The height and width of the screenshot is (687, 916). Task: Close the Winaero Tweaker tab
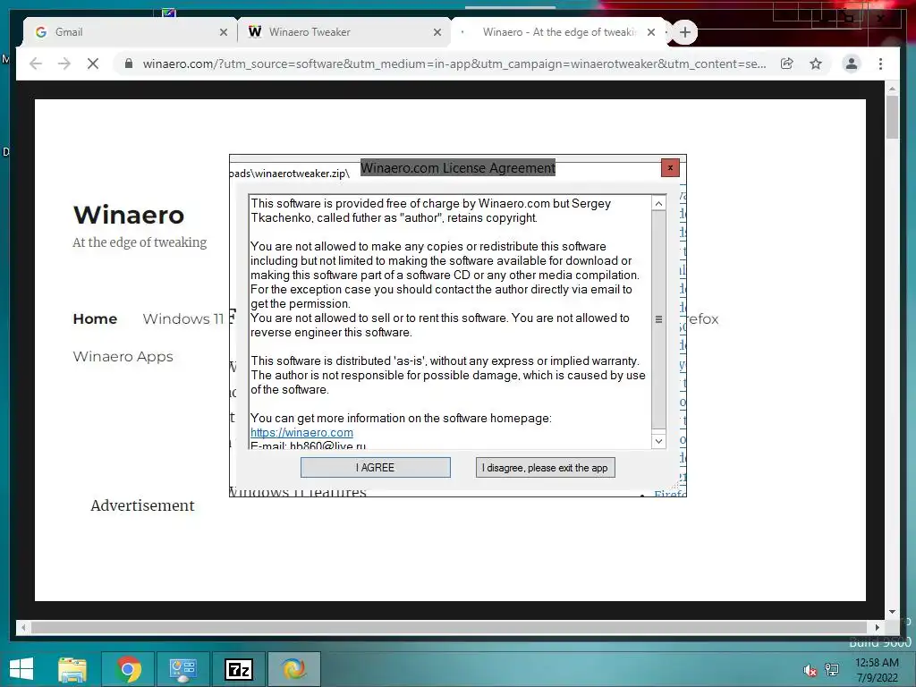(x=437, y=32)
